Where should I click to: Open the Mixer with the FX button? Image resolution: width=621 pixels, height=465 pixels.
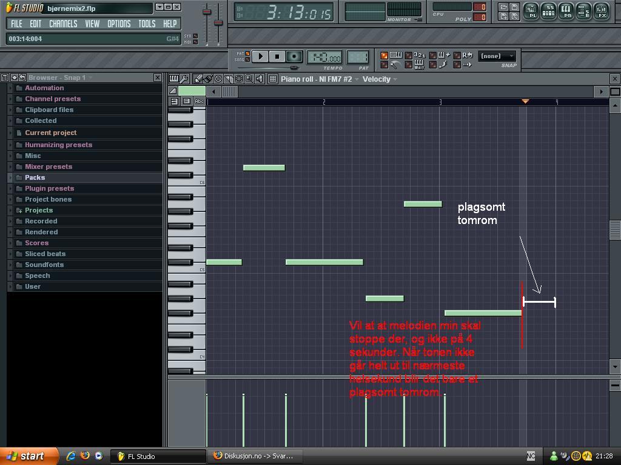click(x=601, y=11)
